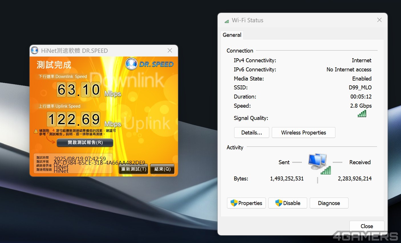Screen dimensions: 401x243
Task: Click the Close button in Wi-Fi Status
Action: [367, 226]
